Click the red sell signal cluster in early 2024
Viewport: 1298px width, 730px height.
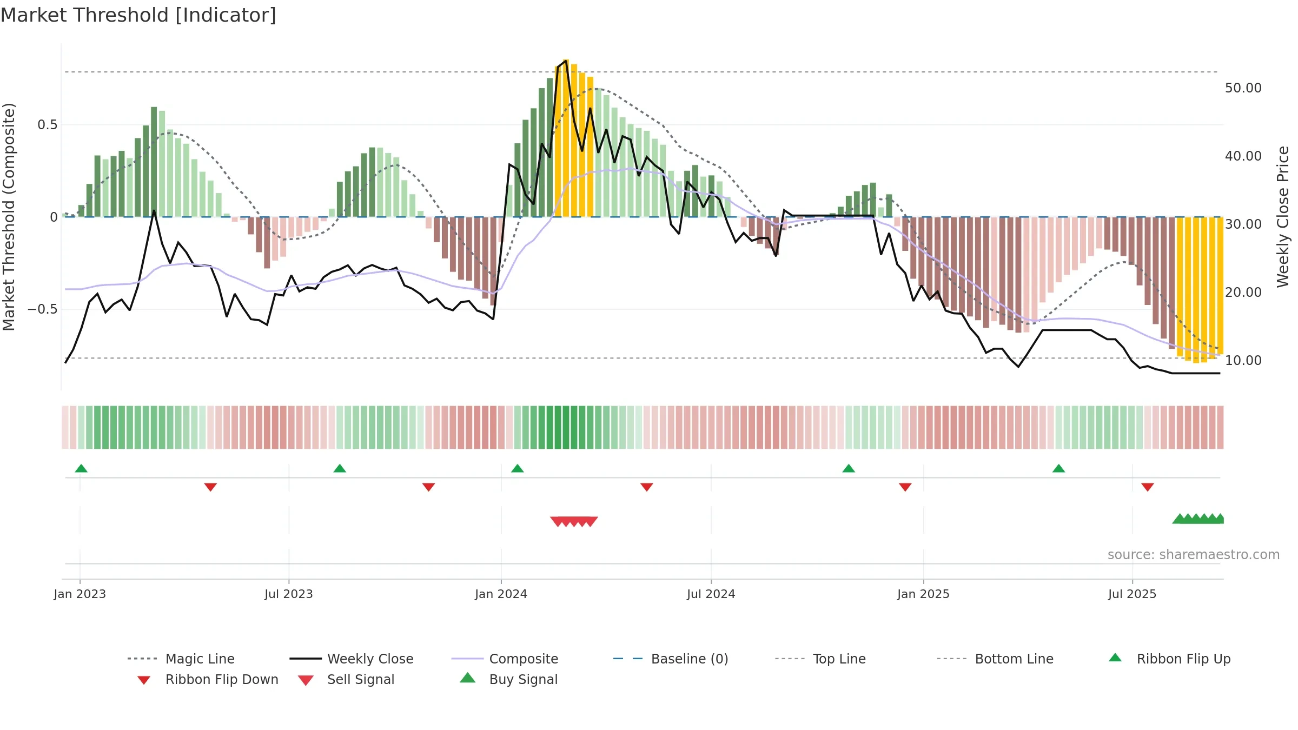click(574, 521)
